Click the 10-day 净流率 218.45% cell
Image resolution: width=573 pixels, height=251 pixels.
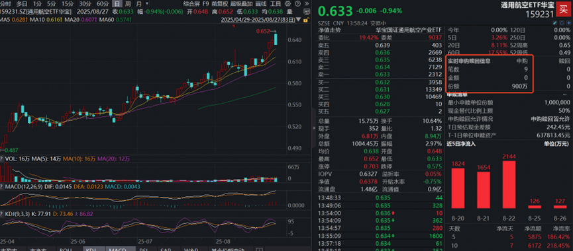[559, 245]
